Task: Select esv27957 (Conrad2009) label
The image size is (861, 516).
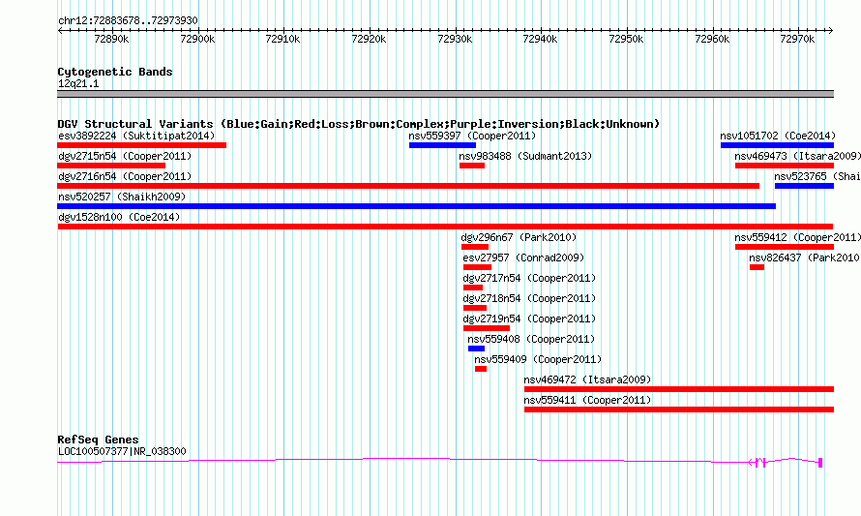Action: (523, 258)
